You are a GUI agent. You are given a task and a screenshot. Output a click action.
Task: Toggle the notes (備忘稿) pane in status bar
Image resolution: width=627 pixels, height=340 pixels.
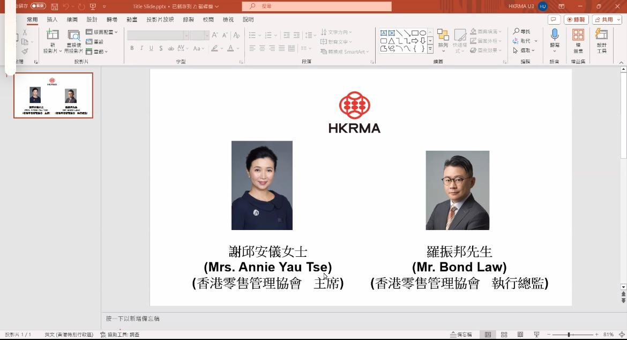point(461,335)
